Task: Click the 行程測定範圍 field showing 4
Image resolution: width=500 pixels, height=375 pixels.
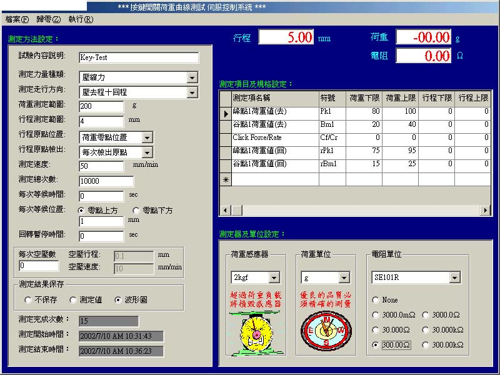Action: (x=101, y=121)
